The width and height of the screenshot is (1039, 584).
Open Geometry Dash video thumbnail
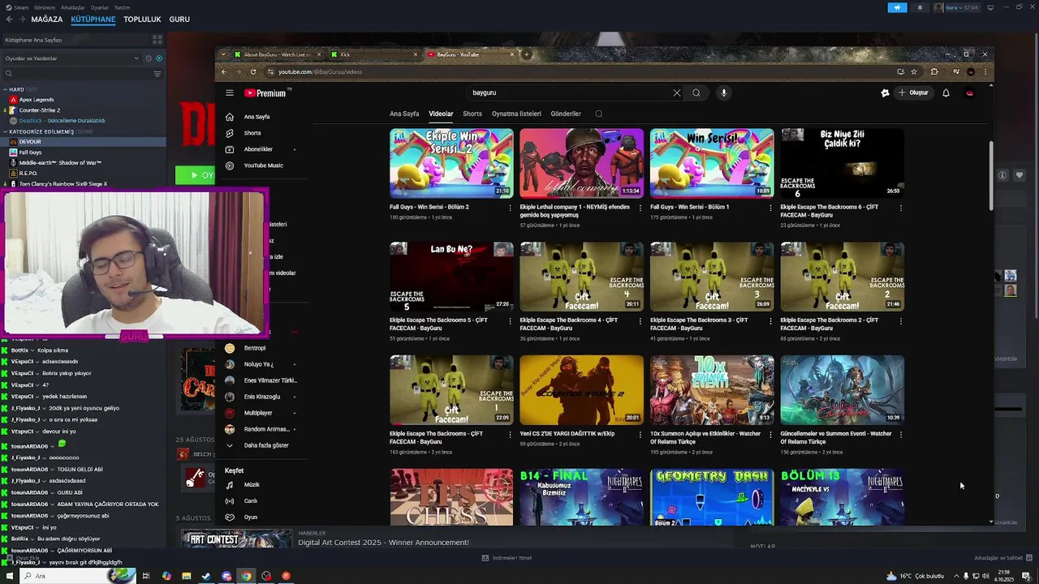[x=712, y=496]
